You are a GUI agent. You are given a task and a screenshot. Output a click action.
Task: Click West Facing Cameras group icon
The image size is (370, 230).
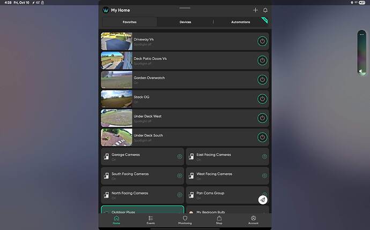click(191, 175)
